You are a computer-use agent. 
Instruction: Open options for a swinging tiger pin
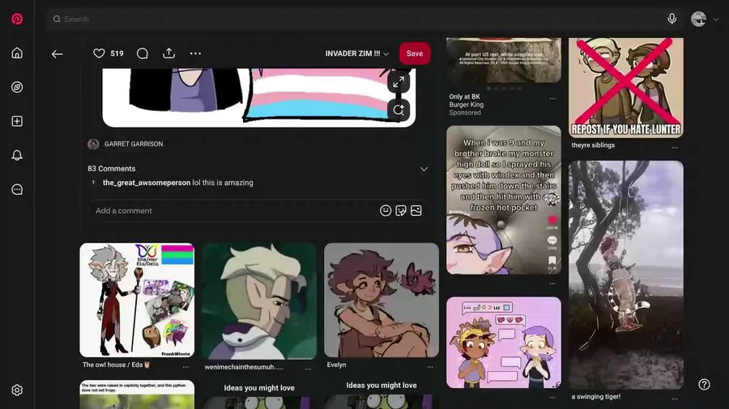tap(675, 398)
